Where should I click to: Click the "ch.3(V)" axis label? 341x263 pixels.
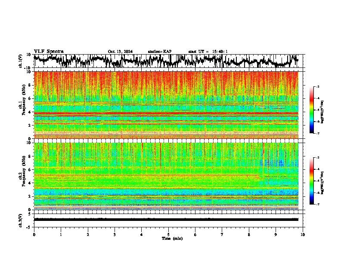(21, 221)
